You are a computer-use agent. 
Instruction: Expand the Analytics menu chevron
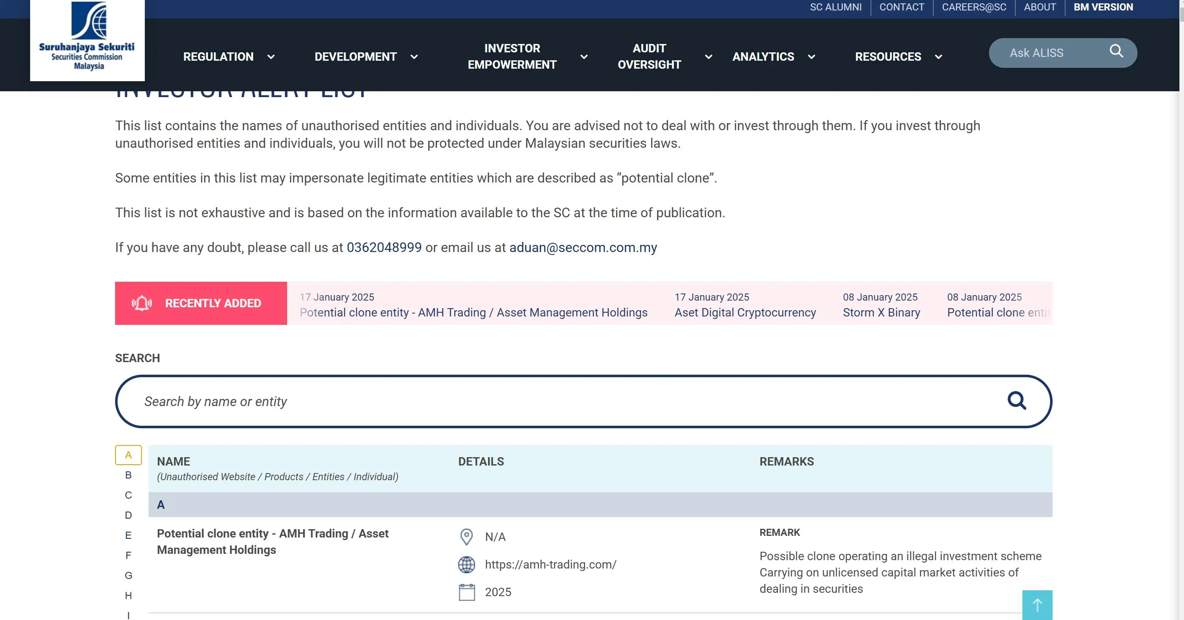812,57
